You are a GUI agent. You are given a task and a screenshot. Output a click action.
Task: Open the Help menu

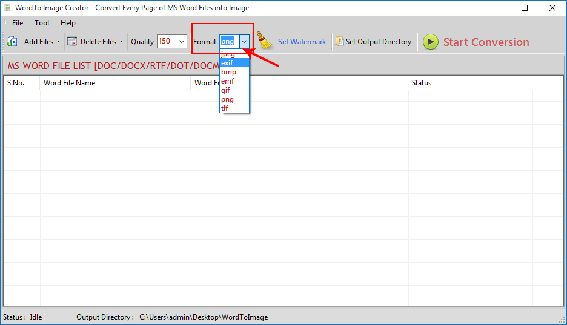coord(68,23)
